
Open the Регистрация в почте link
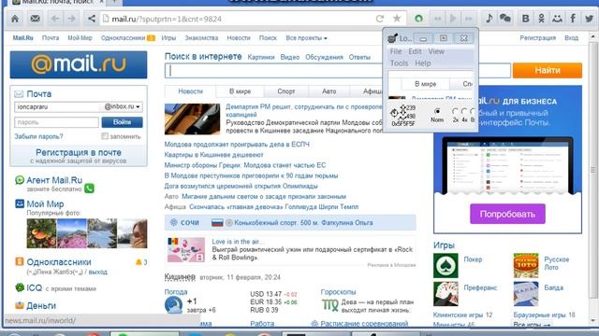point(79,152)
